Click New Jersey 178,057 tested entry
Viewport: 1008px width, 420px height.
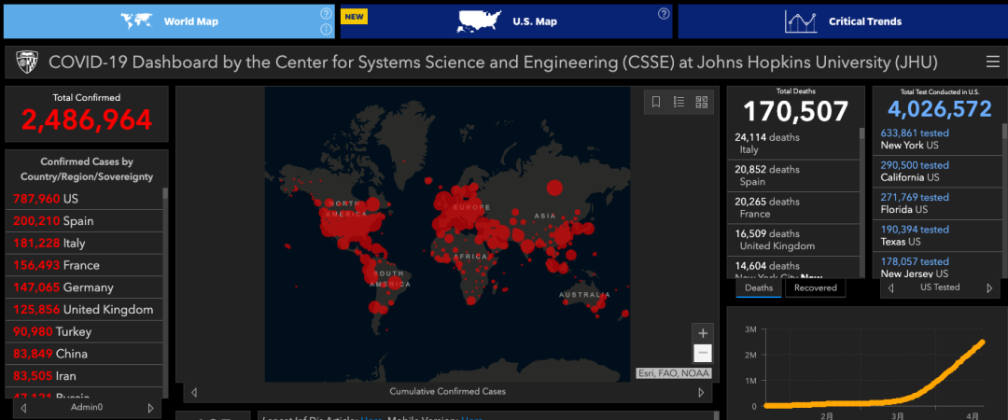click(937, 266)
